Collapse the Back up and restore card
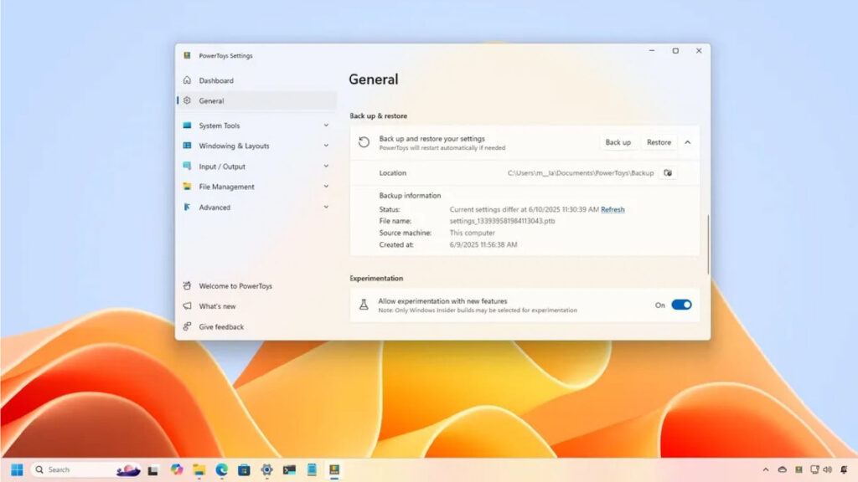858x482 pixels. (688, 142)
